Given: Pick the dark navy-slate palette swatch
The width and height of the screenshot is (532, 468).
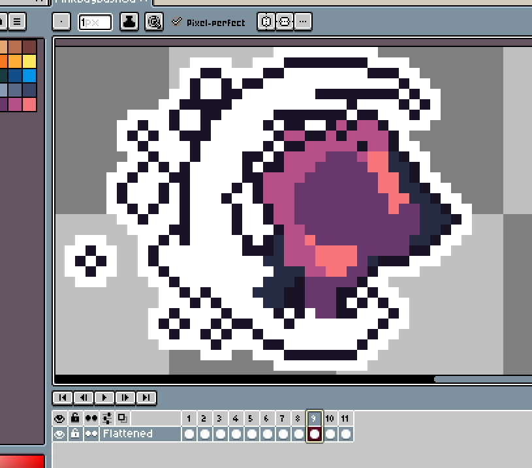Looking at the screenshot, I should [29, 90].
